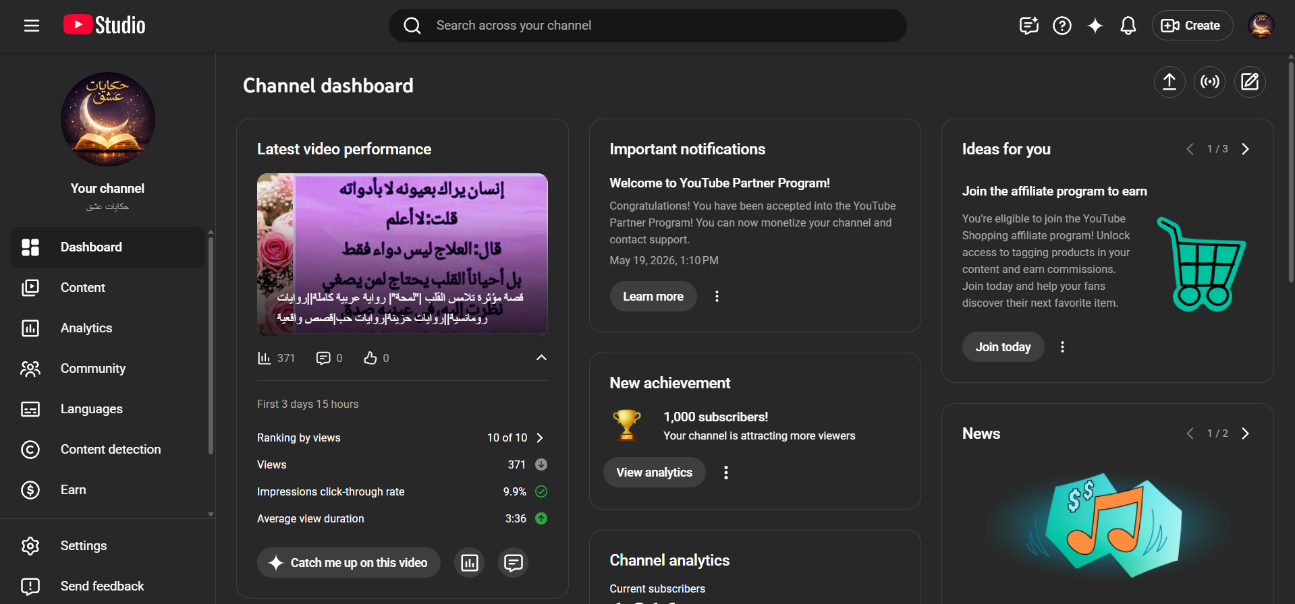Click Catch me up on this video

point(349,562)
